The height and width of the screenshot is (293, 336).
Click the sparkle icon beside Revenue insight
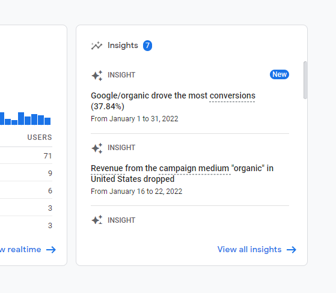coord(97,148)
